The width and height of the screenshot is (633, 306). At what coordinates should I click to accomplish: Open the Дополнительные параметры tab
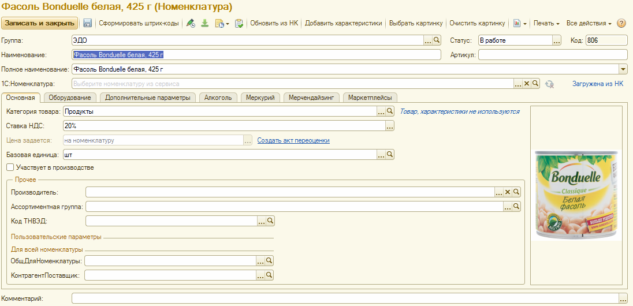pyautogui.click(x=148, y=98)
